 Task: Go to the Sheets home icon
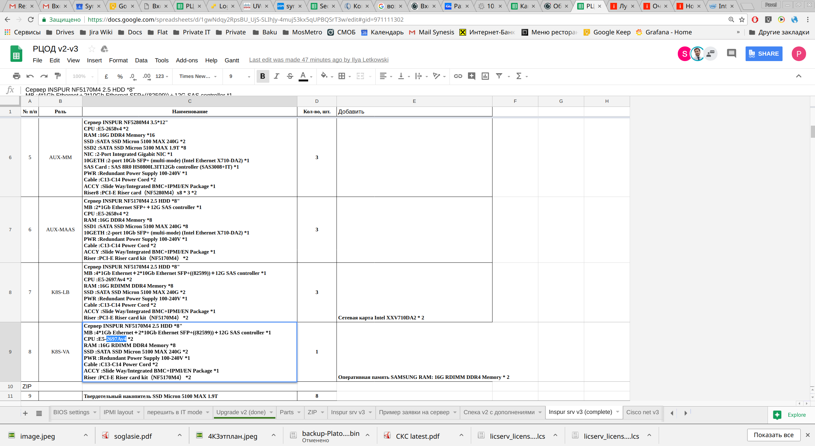point(16,54)
